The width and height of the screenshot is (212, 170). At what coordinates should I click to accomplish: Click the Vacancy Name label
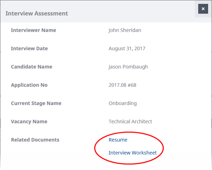(29, 121)
